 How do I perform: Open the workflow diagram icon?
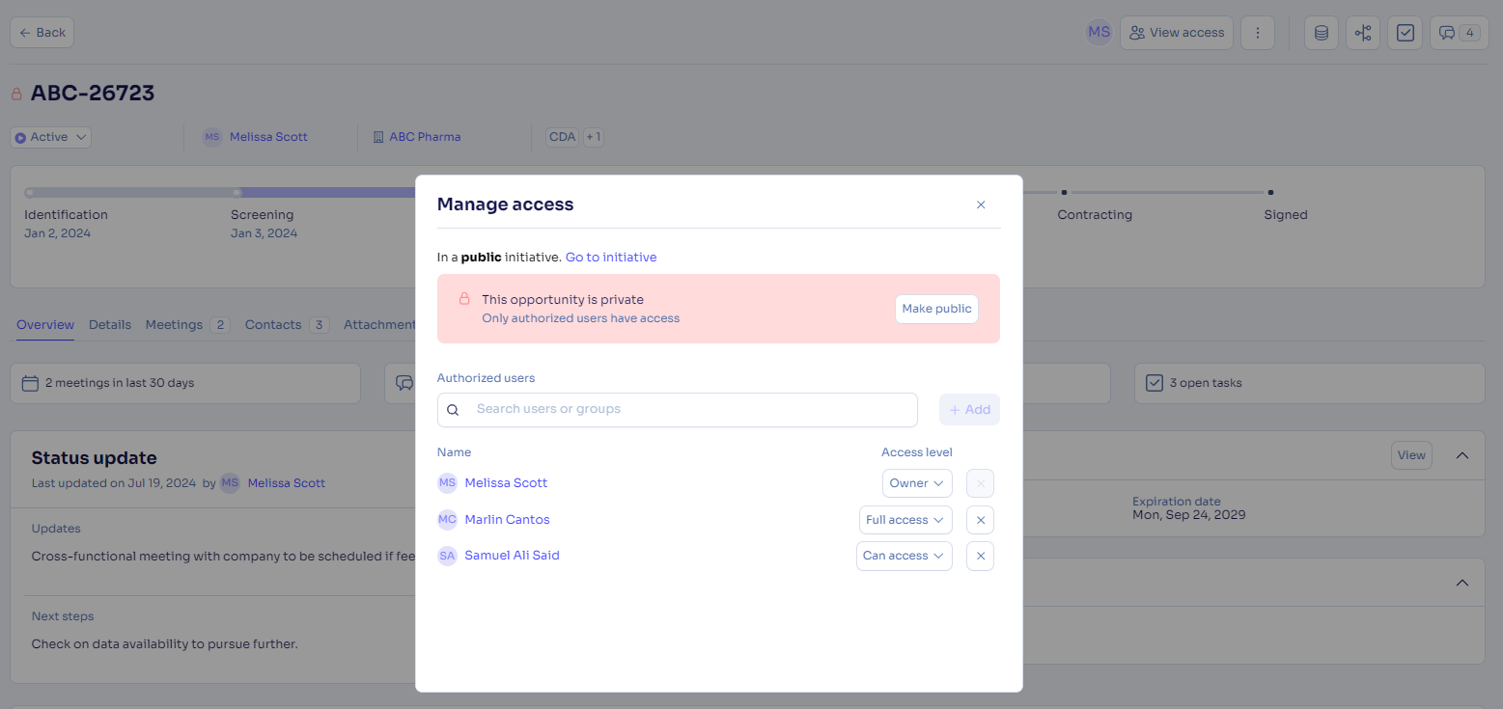tap(1363, 33)
